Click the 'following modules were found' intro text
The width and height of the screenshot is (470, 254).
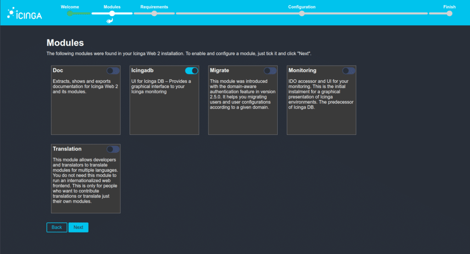(179, 54)
